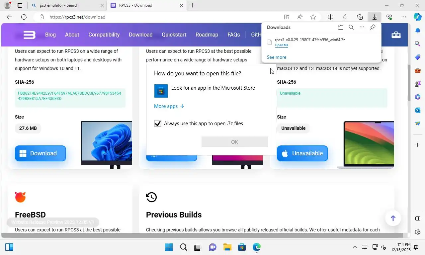Open the Compatibility page
This screenshot has height=255, width=425.
tap(104, 35)
